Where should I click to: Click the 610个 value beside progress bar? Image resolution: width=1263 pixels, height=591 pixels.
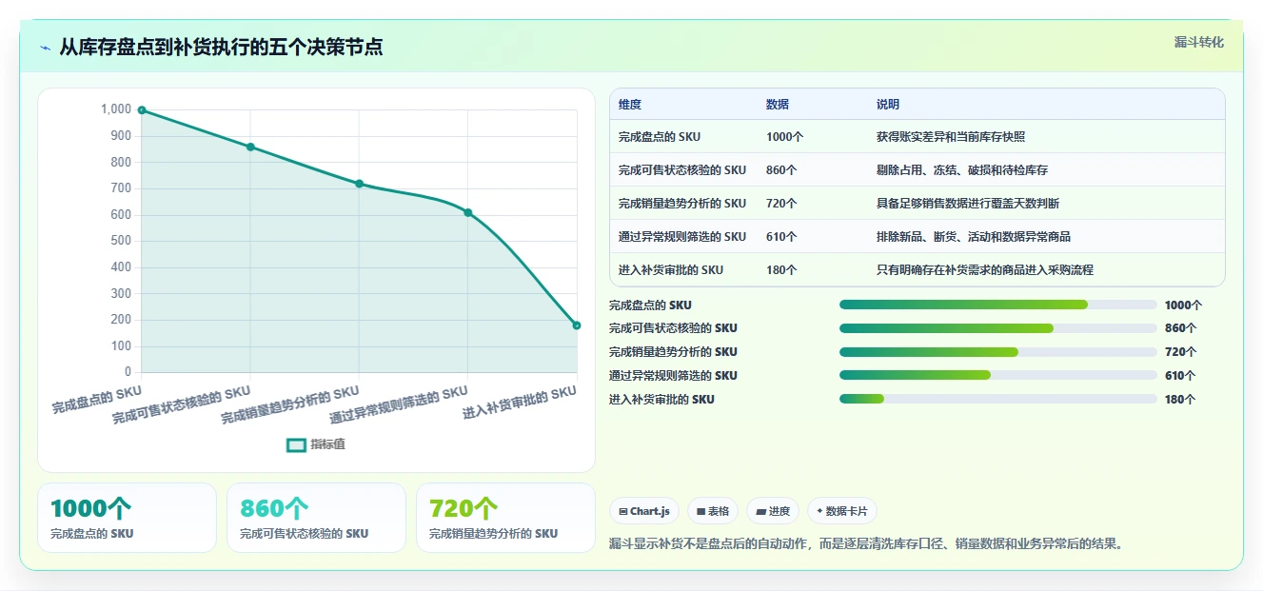click(x=1180, y=376)
